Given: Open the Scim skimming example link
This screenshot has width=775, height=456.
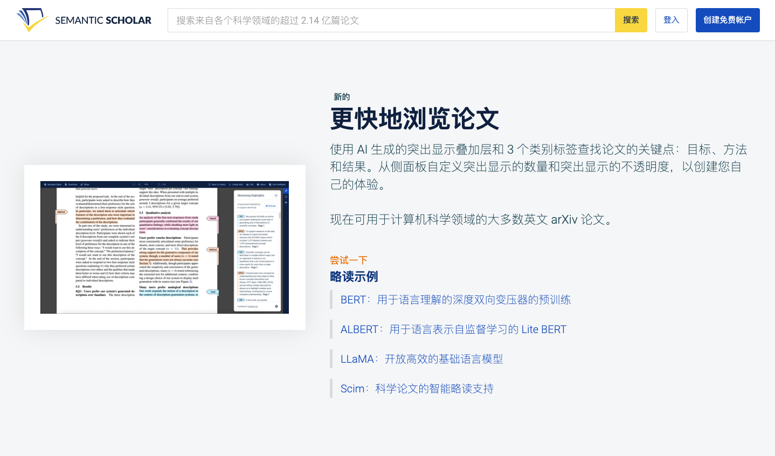Looking at the screenshot, I should click(417, 389).
